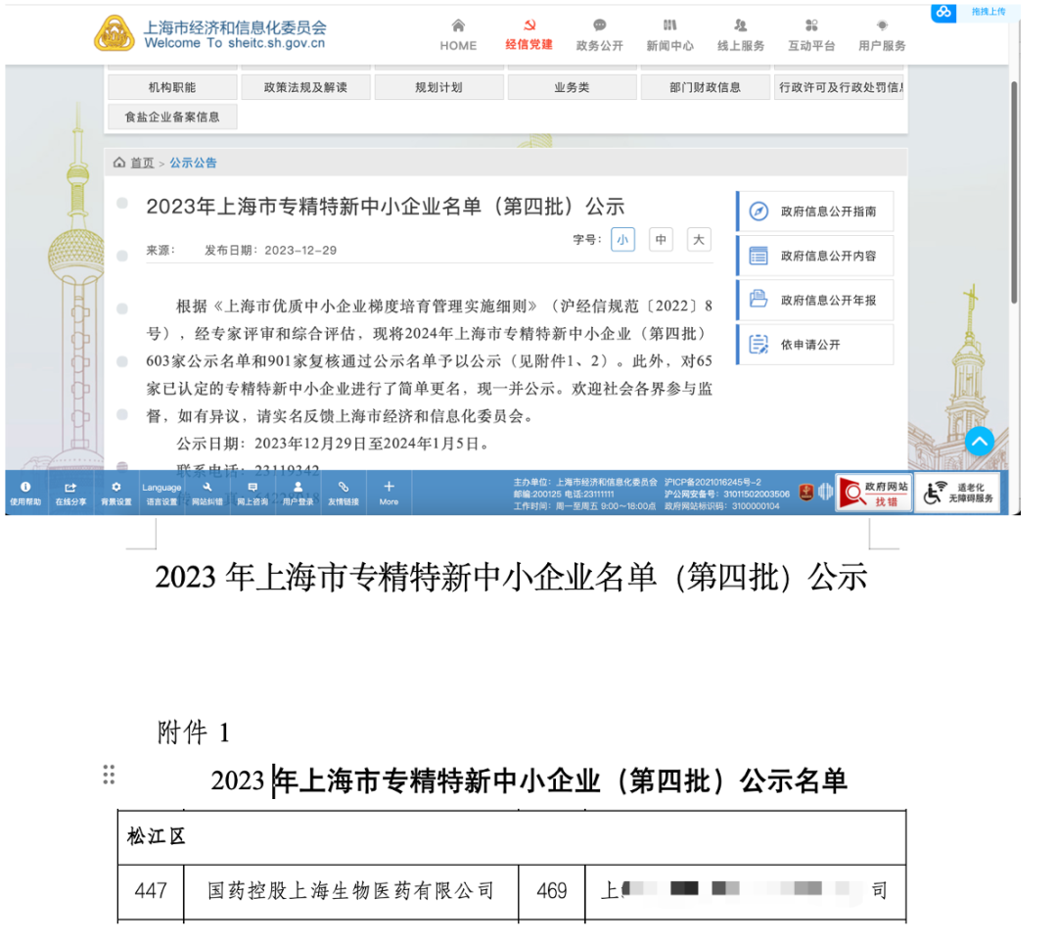Open 使用帮助 info icon in footer

(24, 487)
